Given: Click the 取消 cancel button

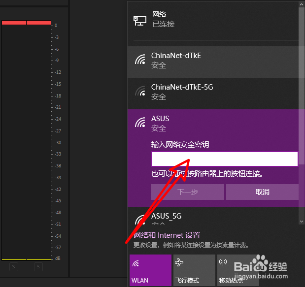Looking at the screenshot, I should click(262, 192).
